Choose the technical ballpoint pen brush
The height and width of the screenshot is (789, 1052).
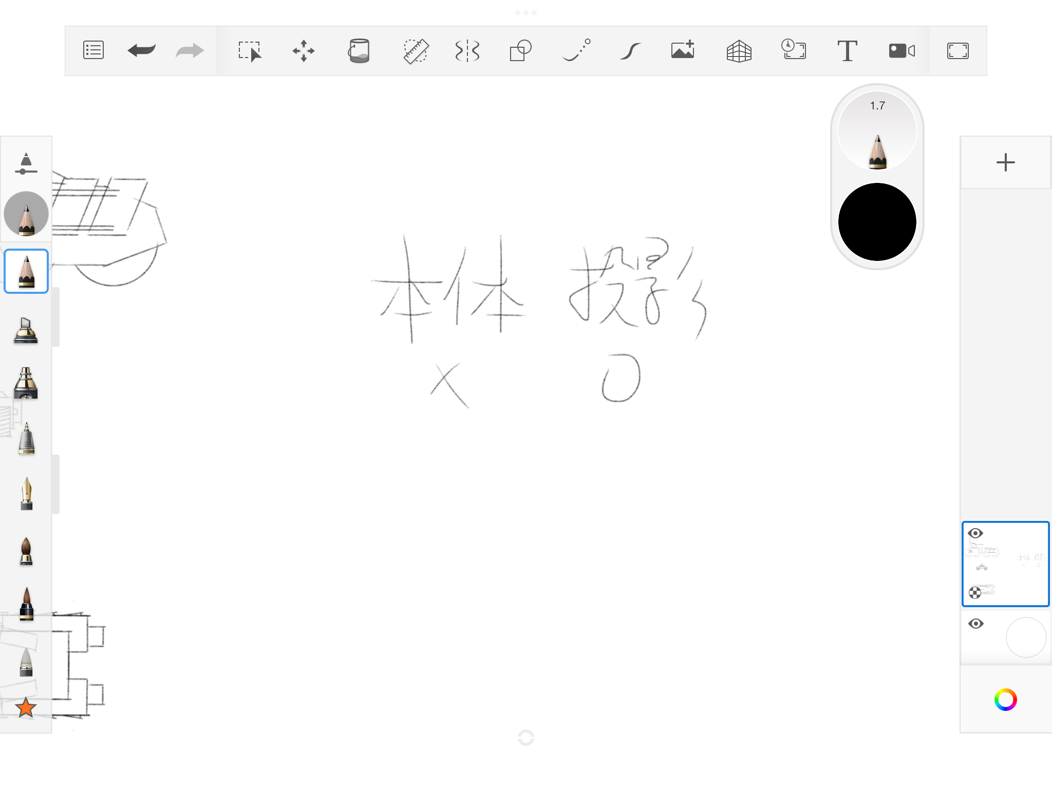pyautogui.click(x=26, y=439)
